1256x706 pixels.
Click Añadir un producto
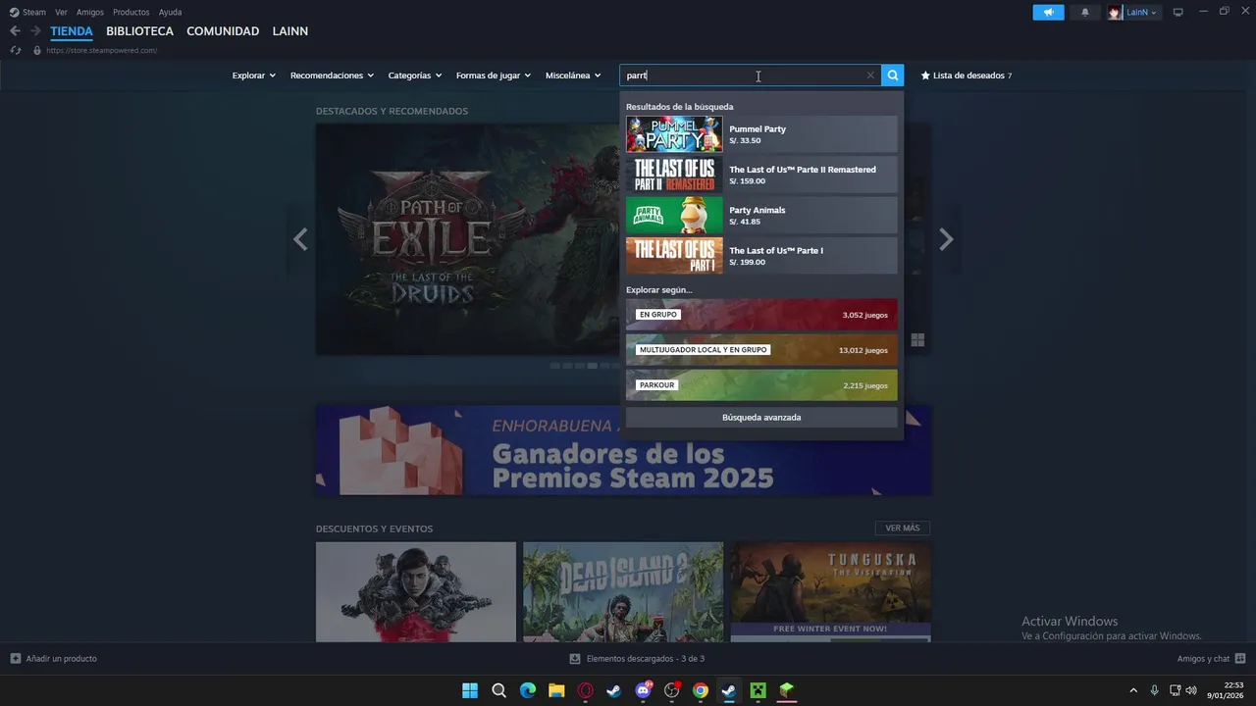click(x=54, y=659)
